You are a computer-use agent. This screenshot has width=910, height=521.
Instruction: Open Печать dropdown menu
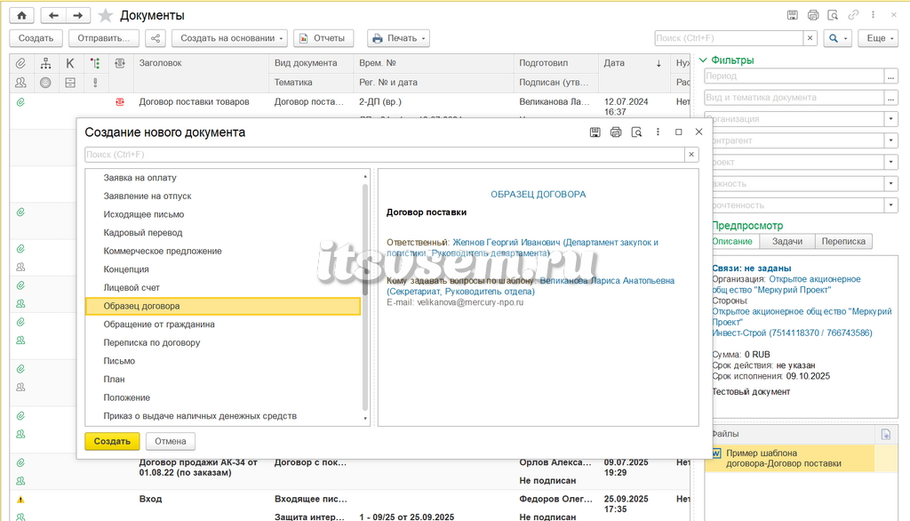click(x=398, y=38)
